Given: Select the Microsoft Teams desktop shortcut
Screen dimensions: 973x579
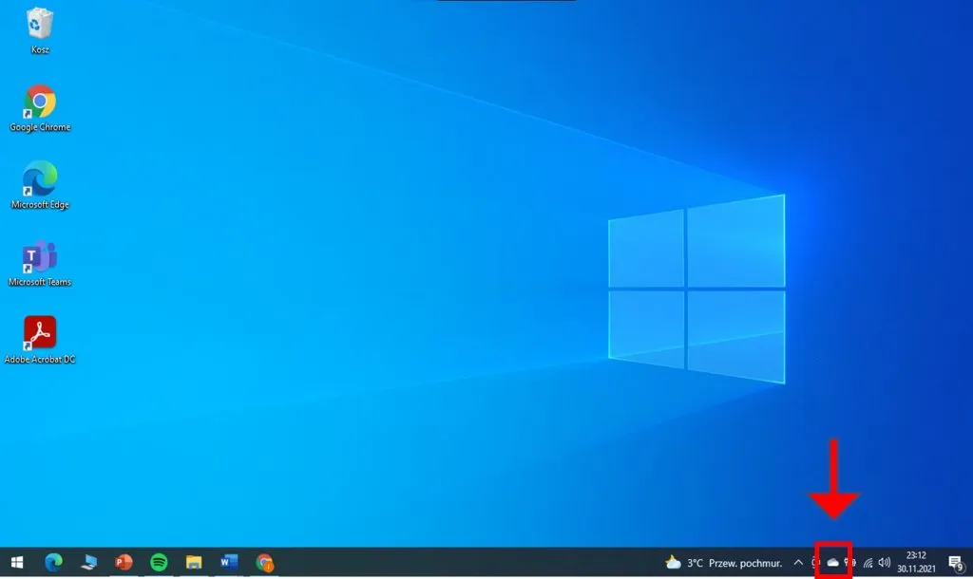Looking at the screenshot, I should tap(40, 256).
